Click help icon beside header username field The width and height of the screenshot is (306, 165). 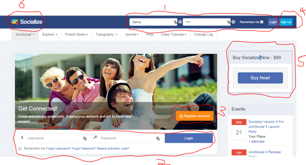[x=180, y=22]
